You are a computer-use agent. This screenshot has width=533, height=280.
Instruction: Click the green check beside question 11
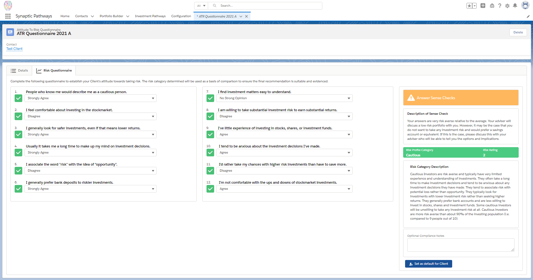pyautogui.click(x=210, y=171)
